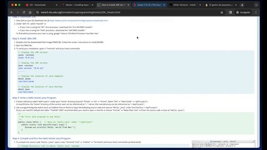Click the Write a Hello-World Java Program heading
267x150 pixels.
click(34, 98)
